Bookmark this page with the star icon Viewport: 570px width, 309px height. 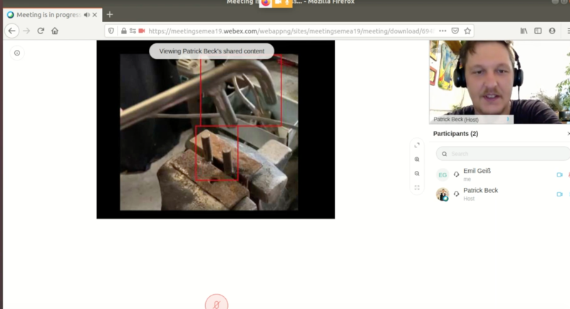(x=467, y=31)
